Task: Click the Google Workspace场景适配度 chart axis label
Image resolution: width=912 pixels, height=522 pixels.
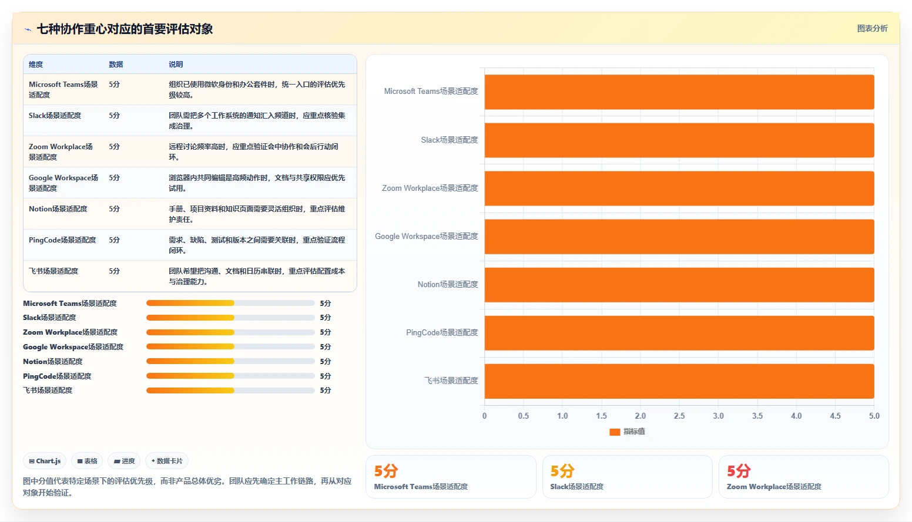Action: click(x=427, y=237)
